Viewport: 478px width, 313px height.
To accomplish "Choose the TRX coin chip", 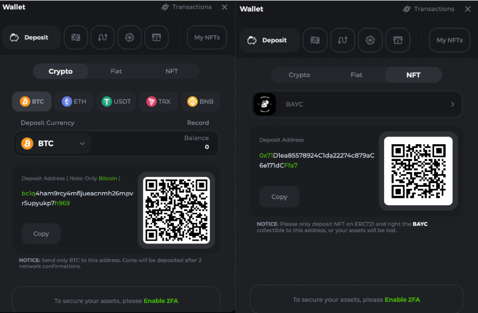I will click(158, 101).
